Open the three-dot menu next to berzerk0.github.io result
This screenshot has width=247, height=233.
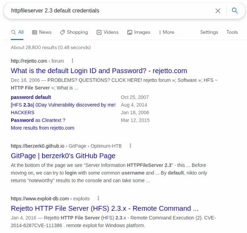point(130,146)
